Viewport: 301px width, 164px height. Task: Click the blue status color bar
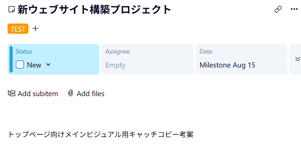pos(11,59)
